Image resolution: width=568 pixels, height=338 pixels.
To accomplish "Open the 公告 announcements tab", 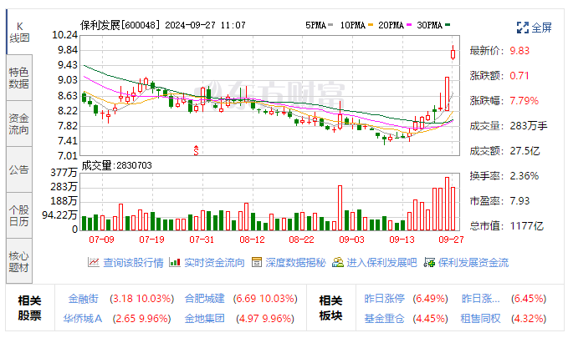I will tap(18, 169).
